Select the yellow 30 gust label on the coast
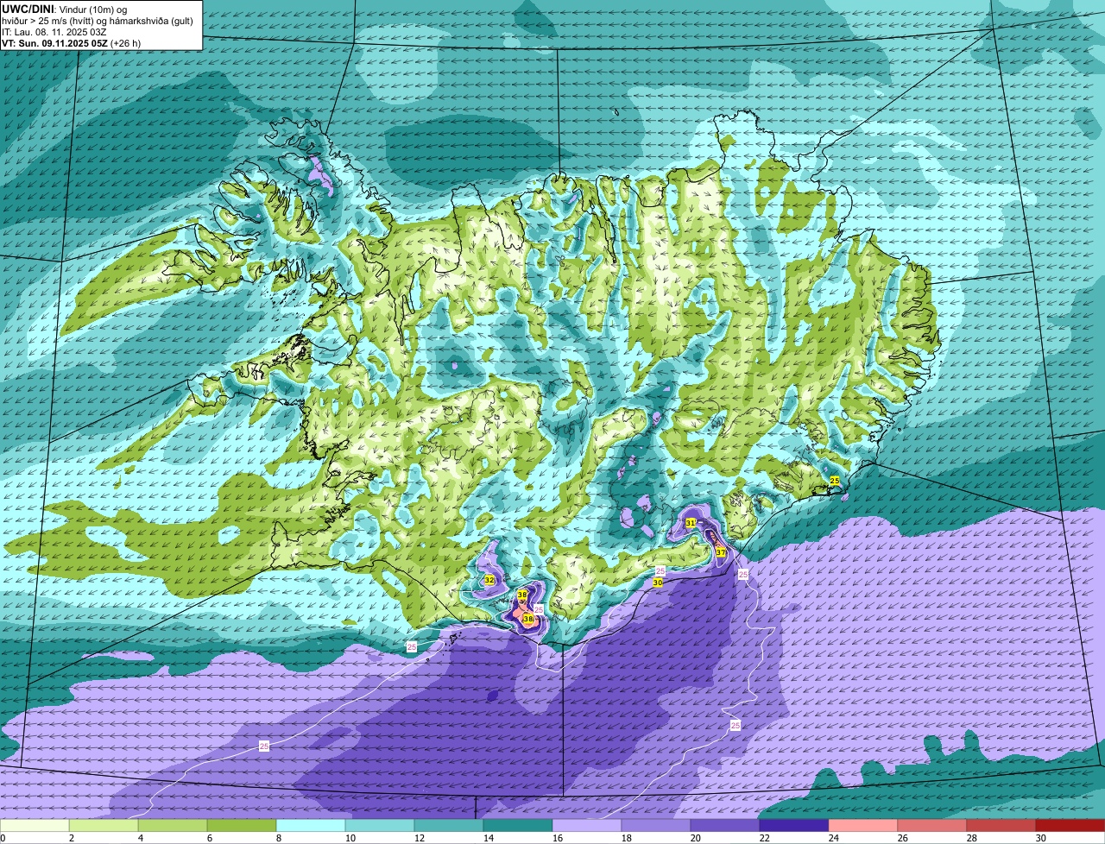The image size is (1105, 844). 658,583
